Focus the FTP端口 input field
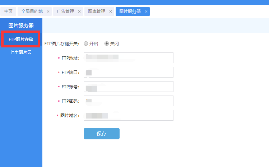The image size is (269, 167). 128,72
